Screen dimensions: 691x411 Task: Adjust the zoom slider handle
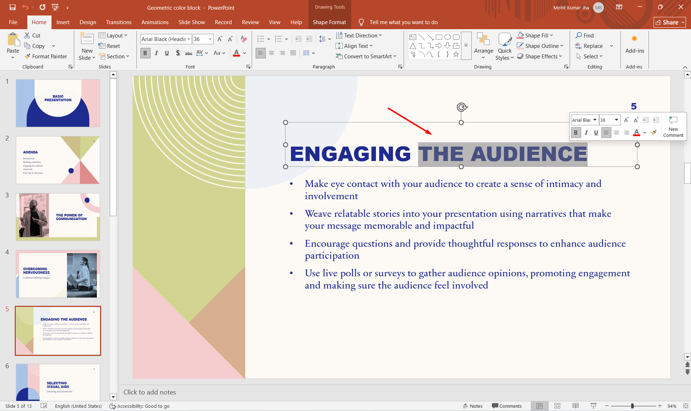632,406
